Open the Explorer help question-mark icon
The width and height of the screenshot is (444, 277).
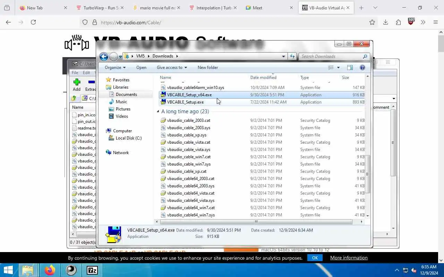pyautogui.click(x=362, y=68)
